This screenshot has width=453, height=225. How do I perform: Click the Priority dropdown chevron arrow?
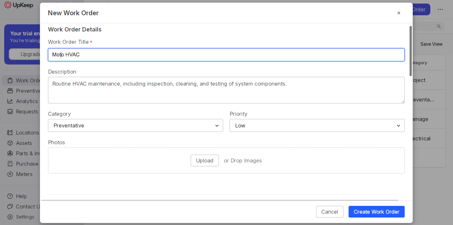[399, 126]
